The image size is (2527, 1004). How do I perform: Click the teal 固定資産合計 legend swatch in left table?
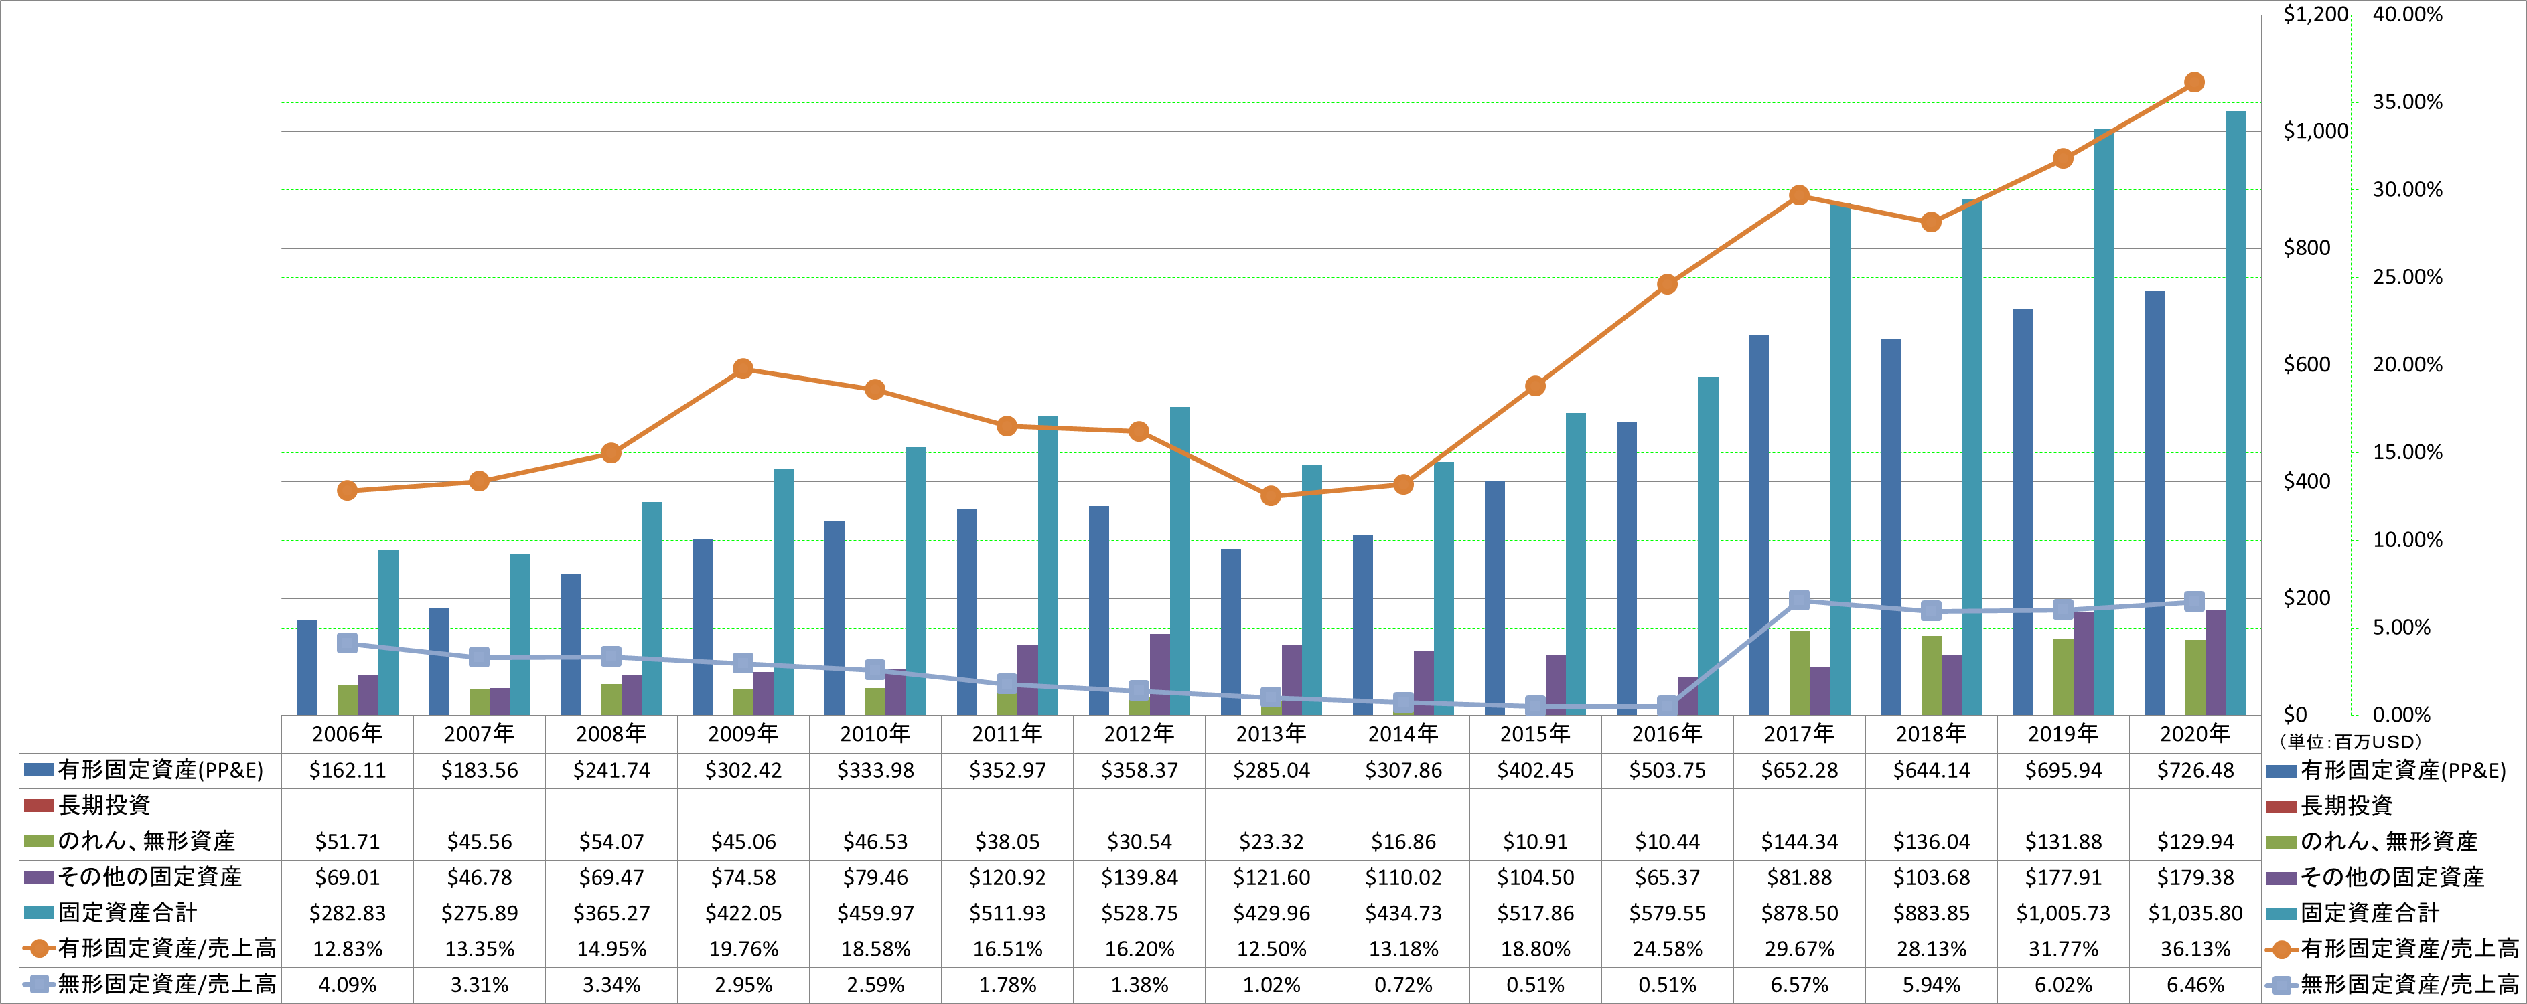coord(38,913)
